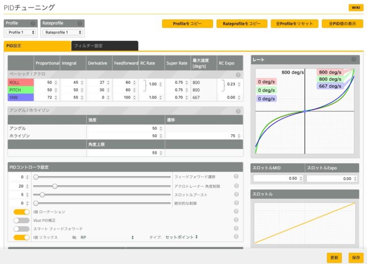This screenshot has width=367, height=264.
Task: Open the Profile 1 dropdown
Action: click(x=21, y=32)
